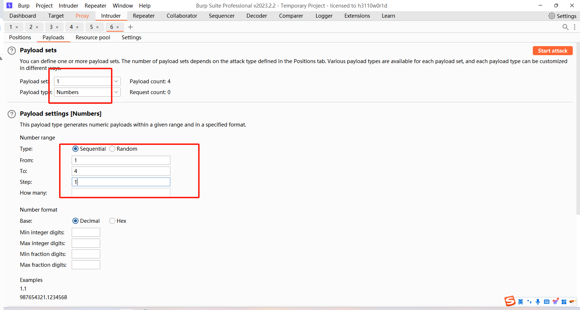Switch to the Proxy tab

coord(82,16)
